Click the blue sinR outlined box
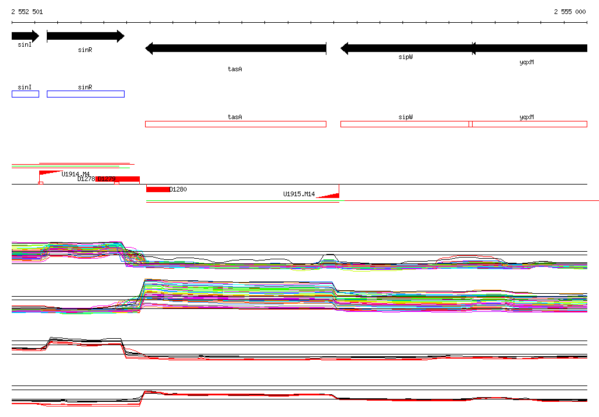The height and width of the screenshot is (417, 599). coord(85,94)
